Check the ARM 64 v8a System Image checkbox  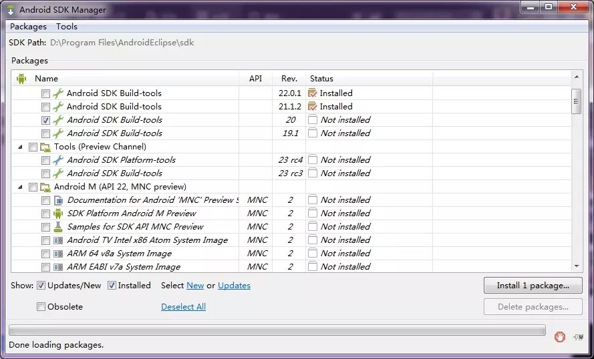click(45, 254)
